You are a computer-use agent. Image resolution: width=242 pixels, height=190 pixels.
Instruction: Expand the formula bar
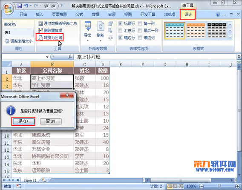[x=239, y=57]
